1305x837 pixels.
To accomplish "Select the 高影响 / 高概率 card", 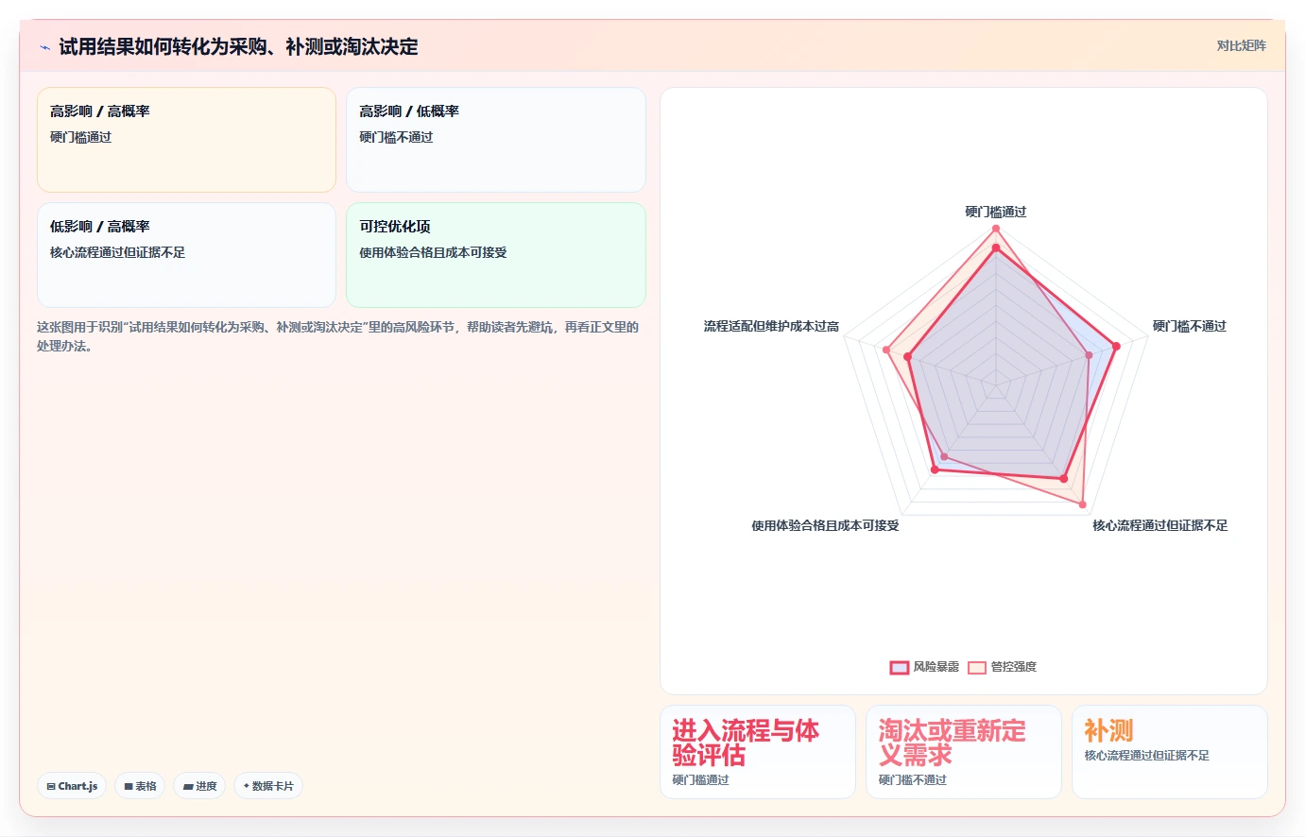I will coord(186,140).
